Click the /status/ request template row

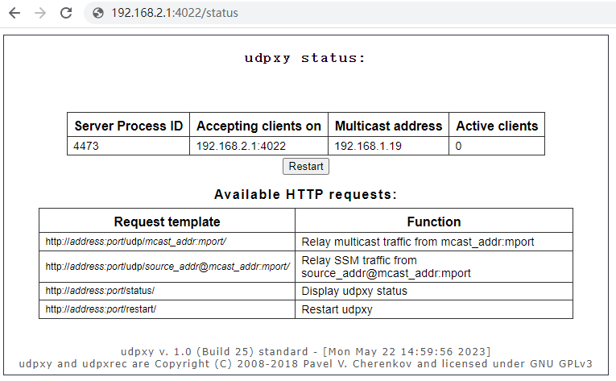coord(100,291)
